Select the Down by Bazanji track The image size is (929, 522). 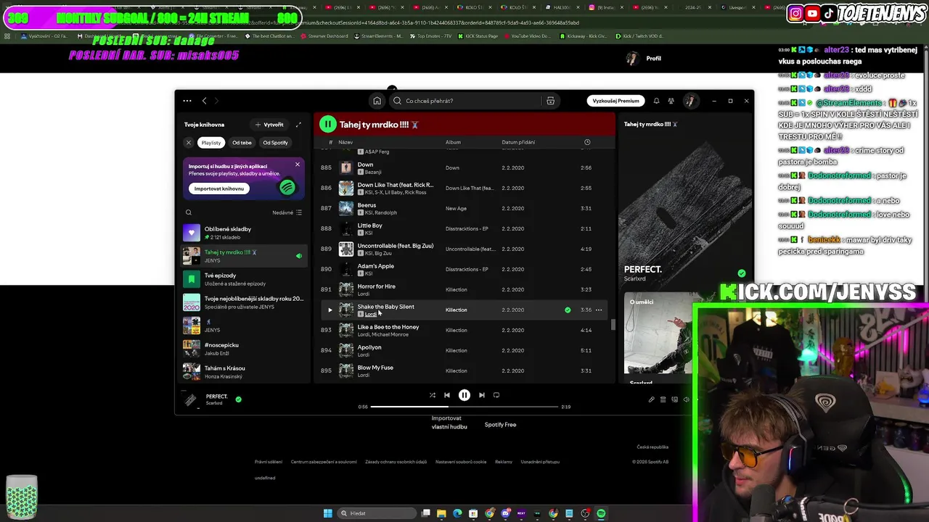click(x=464, y=167)
